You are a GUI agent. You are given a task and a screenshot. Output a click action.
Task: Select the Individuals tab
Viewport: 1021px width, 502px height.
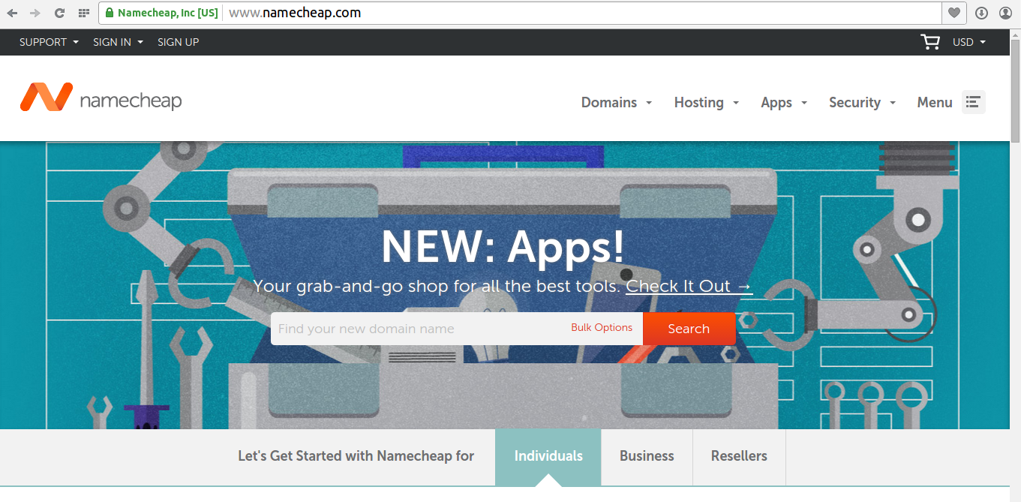pyautogui.click(x=548, y=457)
